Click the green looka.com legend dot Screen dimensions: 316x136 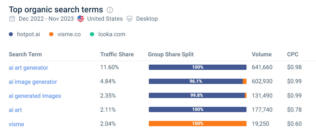point(92,34)
